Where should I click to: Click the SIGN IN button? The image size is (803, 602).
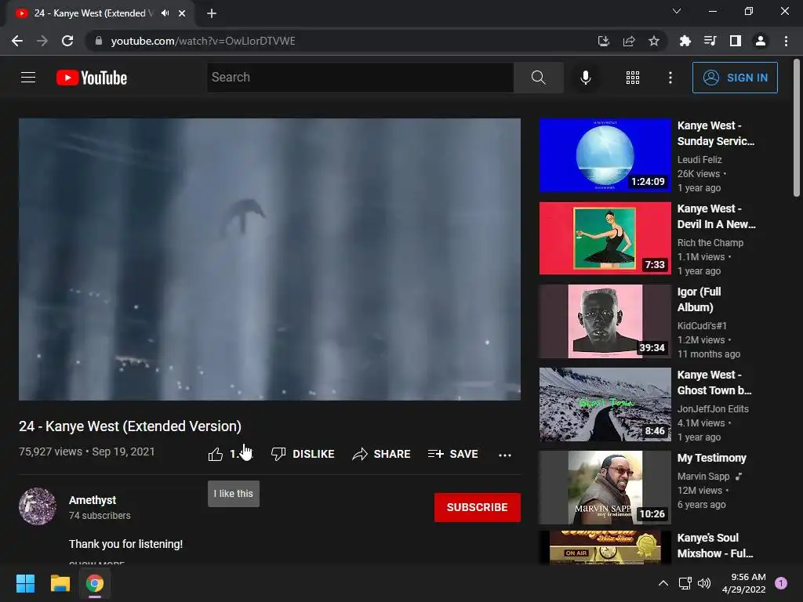click(735, 78)
